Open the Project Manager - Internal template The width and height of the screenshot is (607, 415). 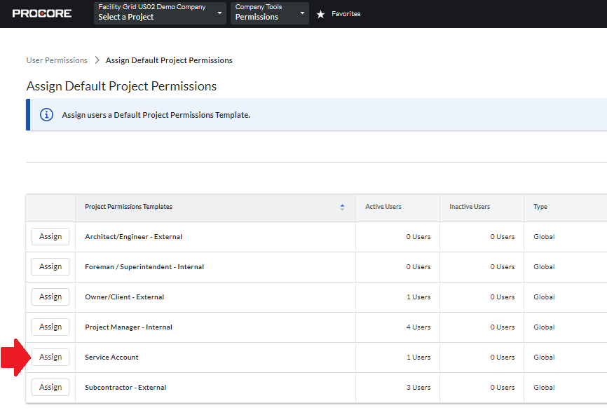click(129, 327)
